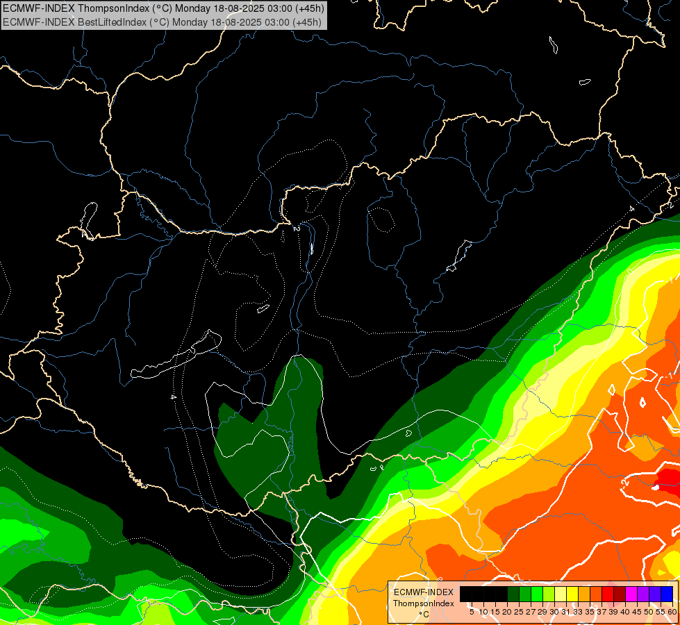The width and height of the screenshot is (680, 625).
Task: Click the legend scale value 27
Action: click(531, 612)
